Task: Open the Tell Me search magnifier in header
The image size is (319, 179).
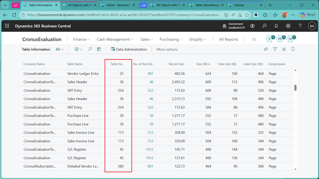Action: (264, 26)
